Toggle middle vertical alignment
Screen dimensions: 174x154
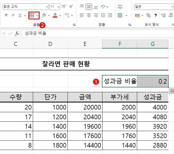(89, 7)
